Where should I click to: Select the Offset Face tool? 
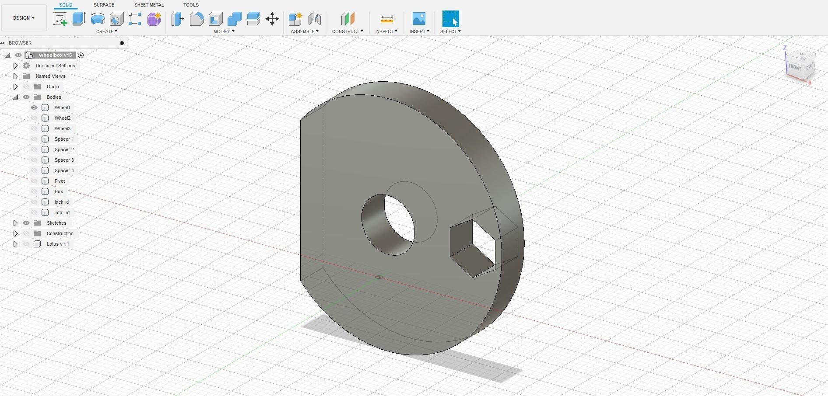point(253,19)
